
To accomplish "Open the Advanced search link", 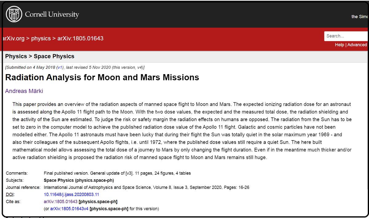I will point(357,45).
